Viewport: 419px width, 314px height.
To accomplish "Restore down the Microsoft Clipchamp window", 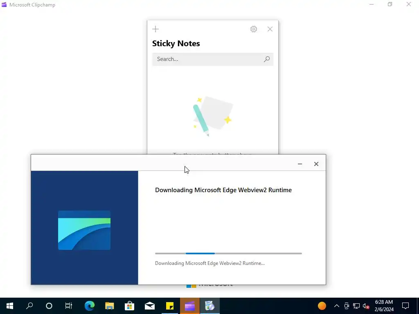I will 390,4.
